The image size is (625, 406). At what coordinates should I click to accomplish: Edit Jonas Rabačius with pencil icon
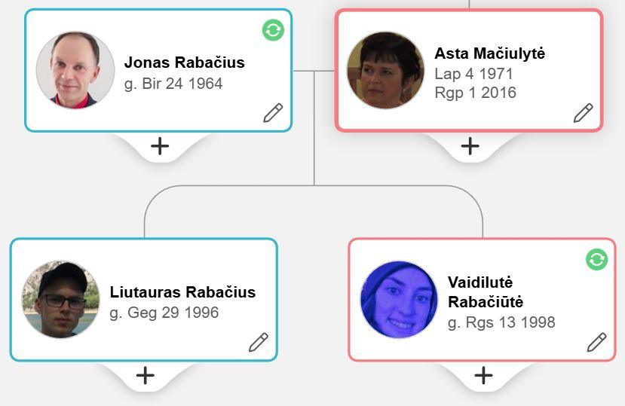[x=273, y=113]
